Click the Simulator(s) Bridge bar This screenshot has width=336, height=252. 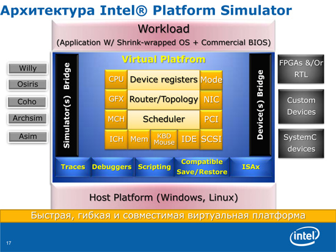coord(67,105)
